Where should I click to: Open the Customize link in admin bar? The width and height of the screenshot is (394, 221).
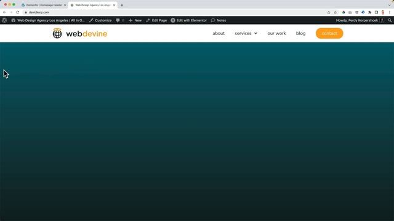coord(100,20)
